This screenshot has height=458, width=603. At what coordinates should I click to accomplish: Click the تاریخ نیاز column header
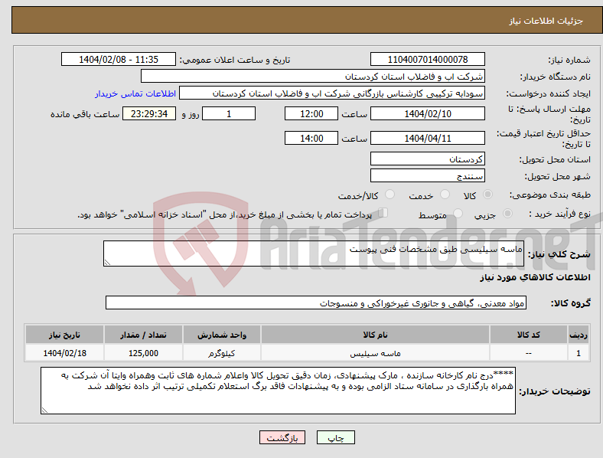pos(64,335)
